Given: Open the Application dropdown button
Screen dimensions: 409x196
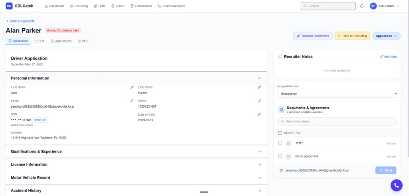Looking at the screenshot, I should (386, 36).
